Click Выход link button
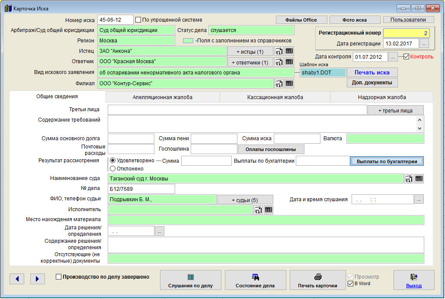 pyautogui.click(x=414, y=280)
